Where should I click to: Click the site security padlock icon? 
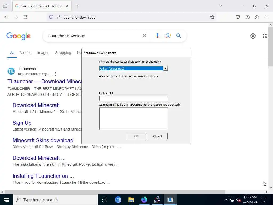59,17
